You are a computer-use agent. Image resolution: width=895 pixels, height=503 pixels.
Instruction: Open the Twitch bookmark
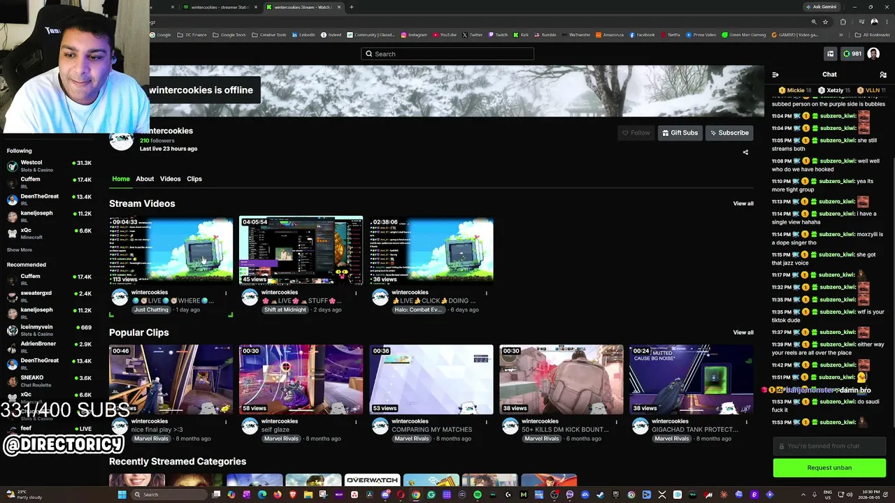(x=498, y=35)
